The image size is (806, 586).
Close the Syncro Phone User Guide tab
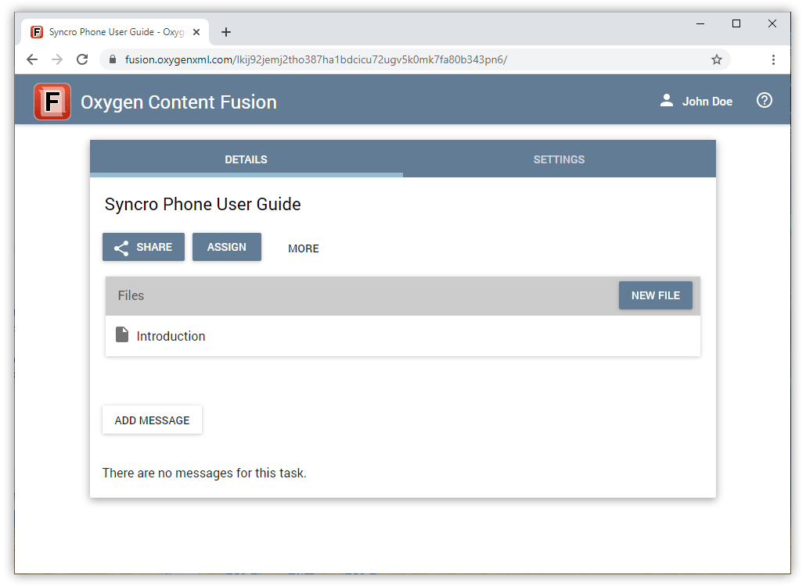[x=196, y=32]
